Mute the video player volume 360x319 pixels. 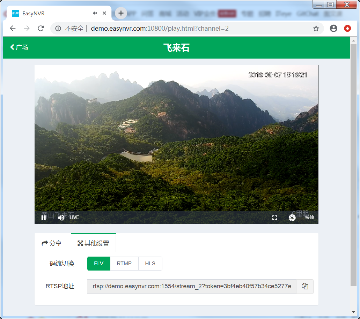[x=61, y=218]
